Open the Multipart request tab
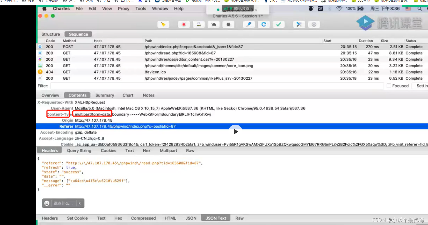The height and width of the screenshot is (225, 428). tap(168, 151)
